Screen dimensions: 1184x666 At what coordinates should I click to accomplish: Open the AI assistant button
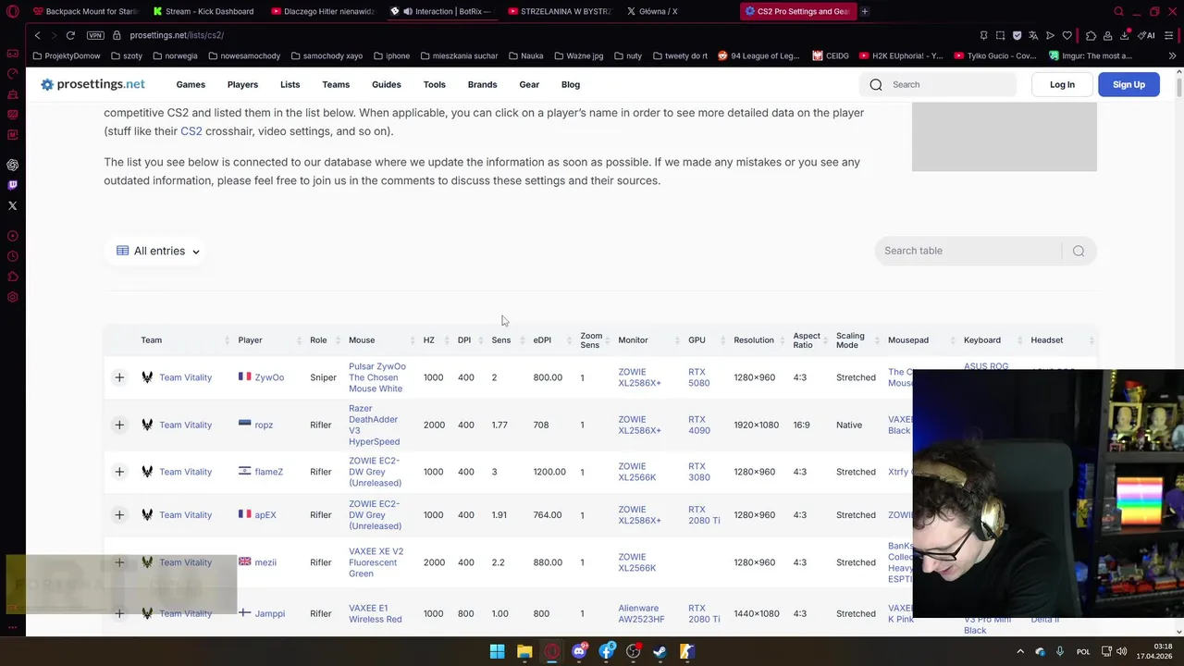[1147, 35]
